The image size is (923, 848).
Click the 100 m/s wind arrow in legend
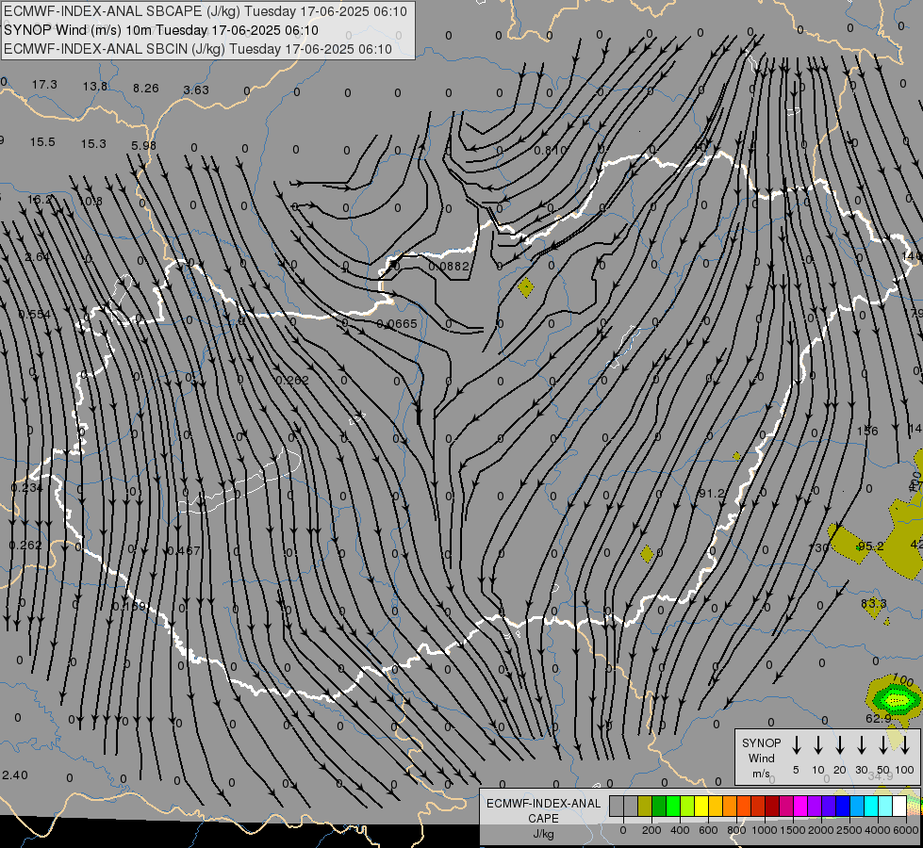point(905,745)
